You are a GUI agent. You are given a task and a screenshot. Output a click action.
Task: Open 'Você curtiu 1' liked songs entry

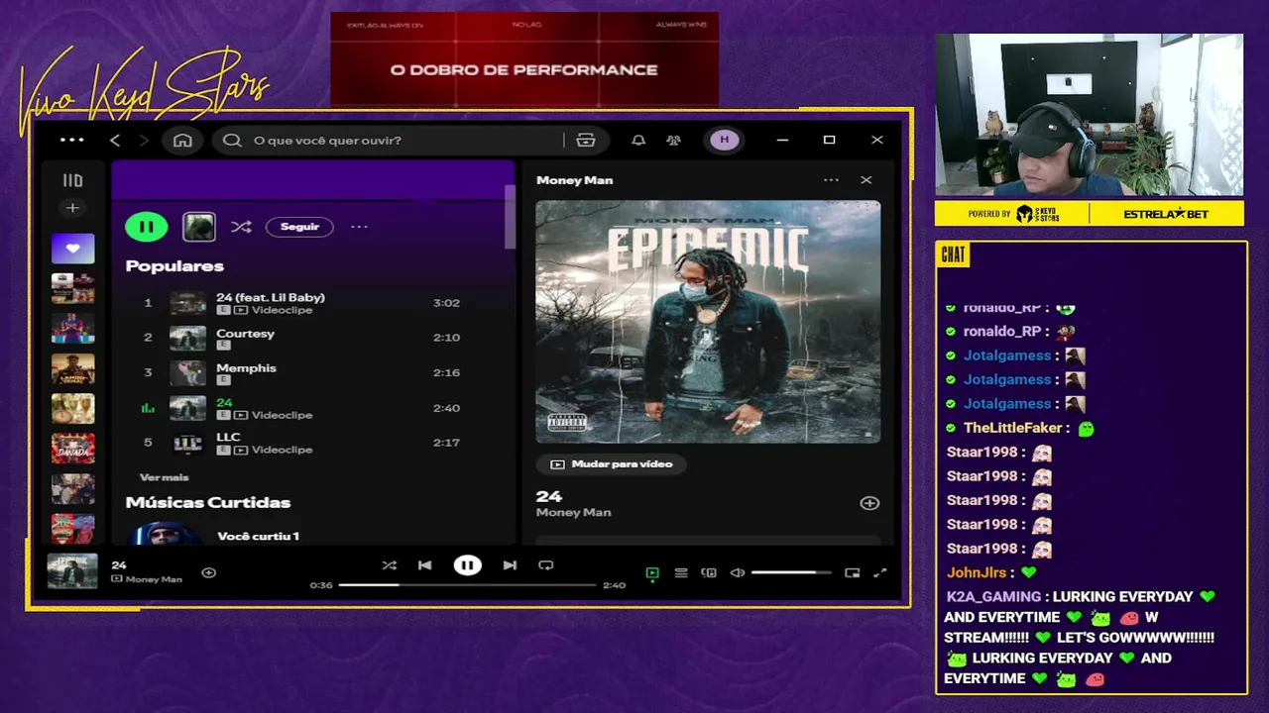258,536
